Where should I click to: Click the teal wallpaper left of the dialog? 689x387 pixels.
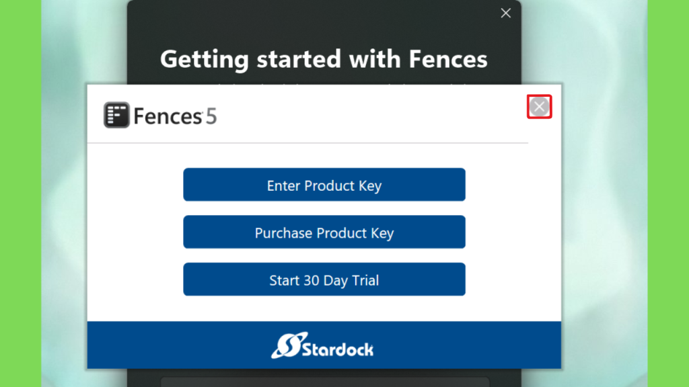(64, 220)
